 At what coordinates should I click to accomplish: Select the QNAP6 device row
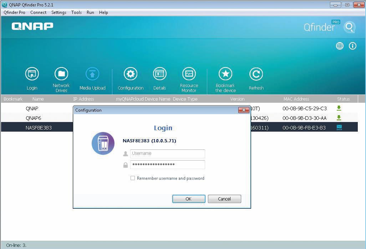coord(179,118)
